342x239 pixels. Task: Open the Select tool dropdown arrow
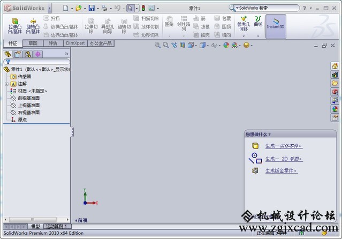[137, 8]
